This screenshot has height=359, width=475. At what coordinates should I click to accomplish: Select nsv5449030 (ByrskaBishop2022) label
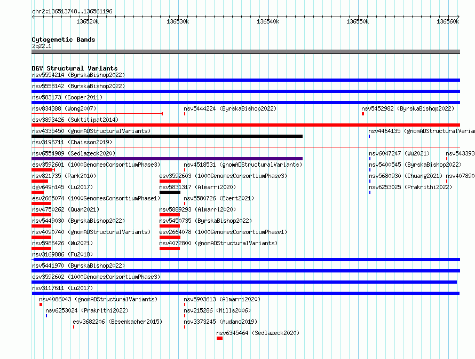coord(78,221)
